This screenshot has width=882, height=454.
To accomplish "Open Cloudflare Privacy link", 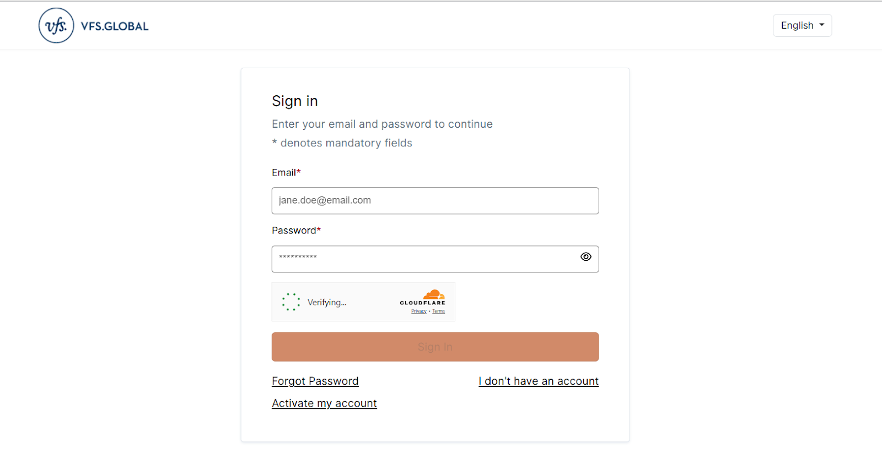I will coord(419,311).
